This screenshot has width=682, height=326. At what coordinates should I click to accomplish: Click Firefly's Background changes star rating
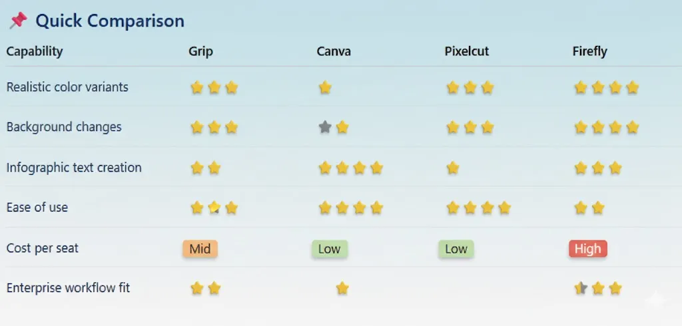click(x=606, y=127)
